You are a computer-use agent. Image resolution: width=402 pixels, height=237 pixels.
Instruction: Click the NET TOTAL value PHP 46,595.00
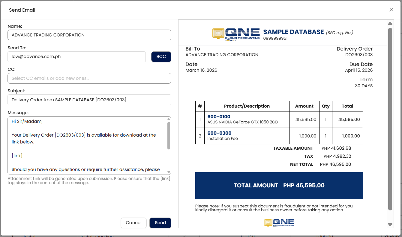[335, 164]
